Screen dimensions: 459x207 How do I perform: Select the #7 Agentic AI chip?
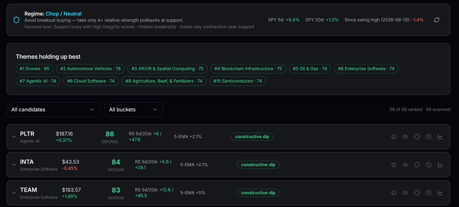coord(38,81)
